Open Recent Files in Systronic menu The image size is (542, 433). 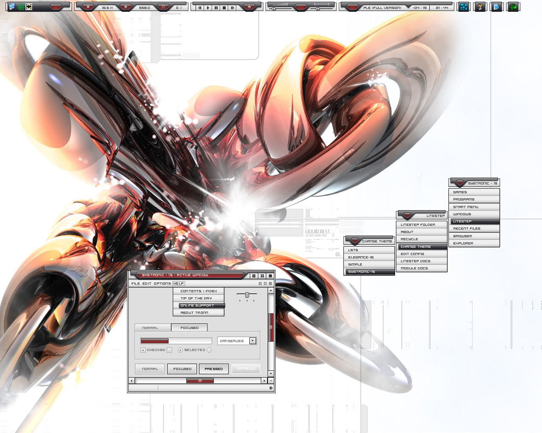point(474,228)
